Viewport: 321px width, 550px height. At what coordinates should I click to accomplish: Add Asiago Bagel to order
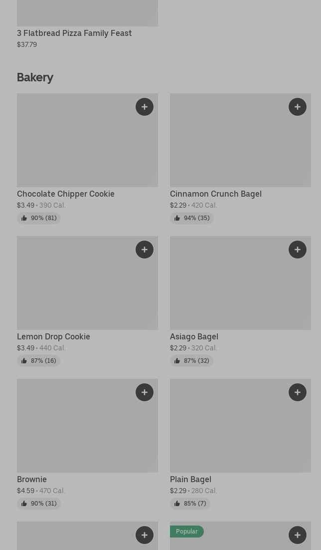pos(298,250)
